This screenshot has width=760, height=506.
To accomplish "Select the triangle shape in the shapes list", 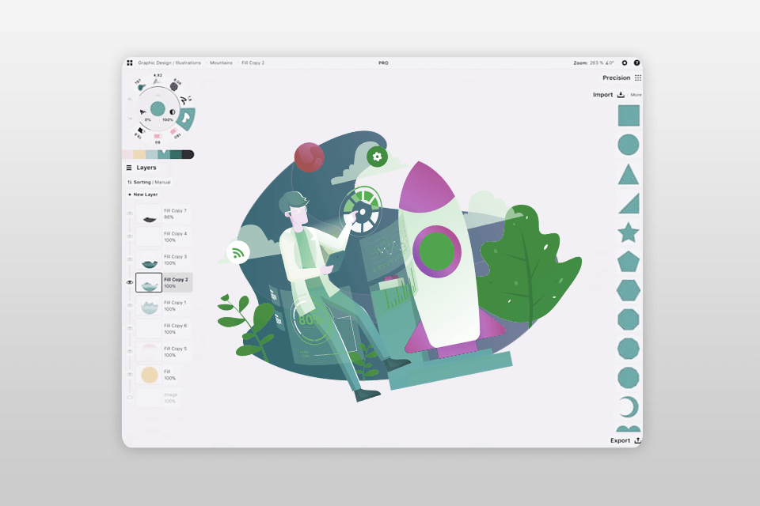I will (x=628, y=175).
